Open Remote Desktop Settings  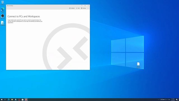83,8
